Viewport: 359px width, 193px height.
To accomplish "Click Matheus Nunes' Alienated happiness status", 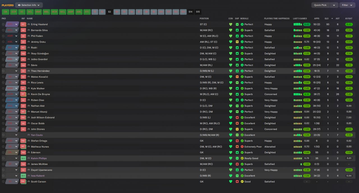I will pos(270,147).
